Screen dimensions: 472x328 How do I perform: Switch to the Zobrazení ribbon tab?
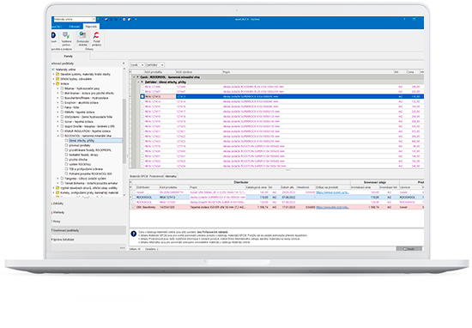click(75, 27)
